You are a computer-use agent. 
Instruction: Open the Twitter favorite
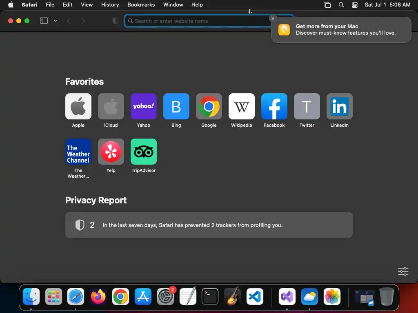click(x=307, y=106)
